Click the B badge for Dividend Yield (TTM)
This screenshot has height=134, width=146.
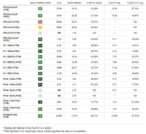tap(40, 116)
